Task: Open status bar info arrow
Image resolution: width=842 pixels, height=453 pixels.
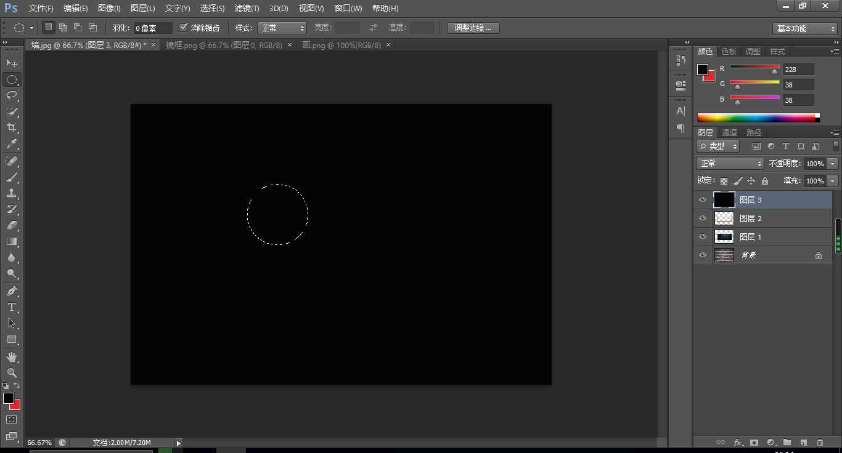Action: coord(179,443)
